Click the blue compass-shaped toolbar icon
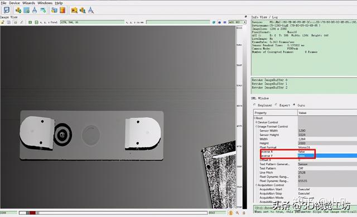This screenshot has width=357, height=217. pyautogui.click(x=35, y=10)
